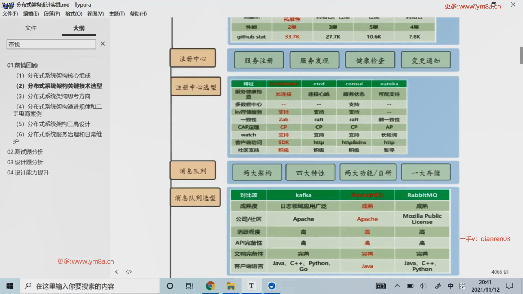
Task: Select outline item (5) 分布式系统架构三高设计
Action: tap(53, 124)
